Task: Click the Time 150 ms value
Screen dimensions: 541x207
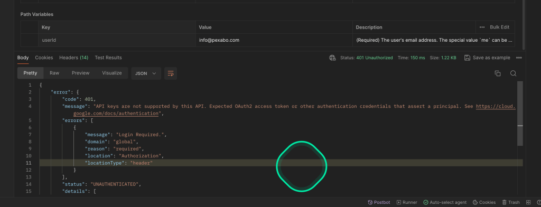Action: click(x=417, y=58)
